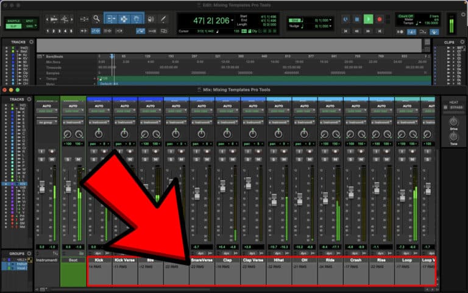The image size is (468, 293).
Task: Recall zoom preset 3
Action: [59, 31]
